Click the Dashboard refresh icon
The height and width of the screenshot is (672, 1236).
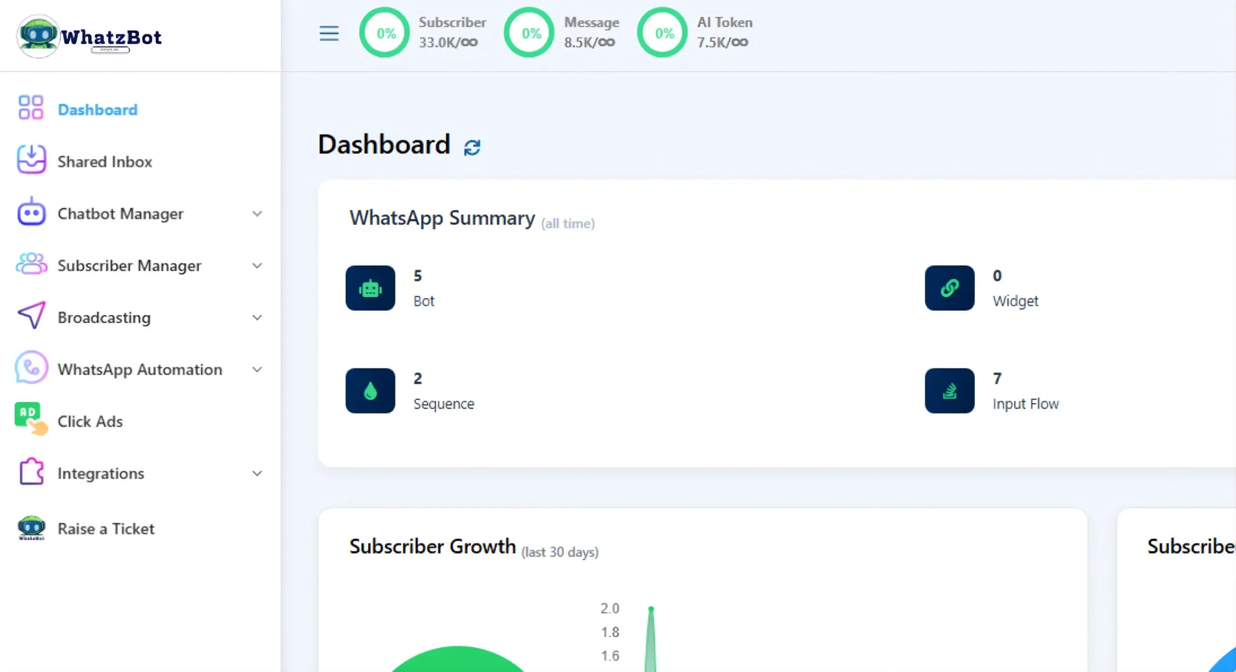click(472, 147)
